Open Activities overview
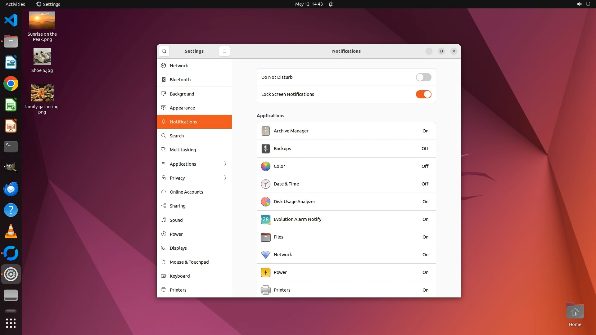This screenshot has height=335, width=596. coord(15,4)
